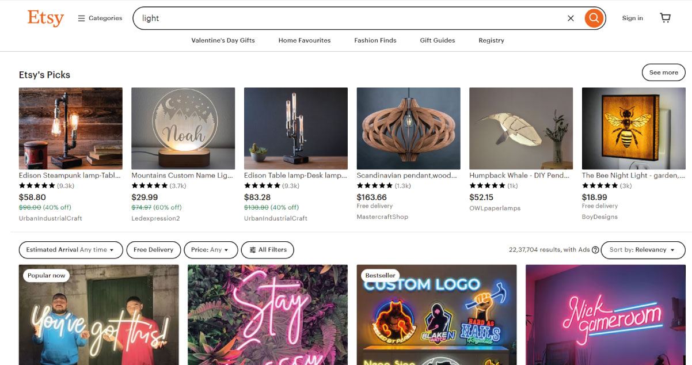
Task: Expand the Estimated Arrival dropdown
Action: (71, 250)
